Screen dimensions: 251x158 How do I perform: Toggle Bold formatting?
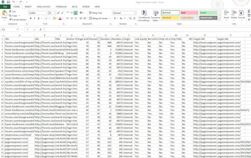[x=31, y=18]
